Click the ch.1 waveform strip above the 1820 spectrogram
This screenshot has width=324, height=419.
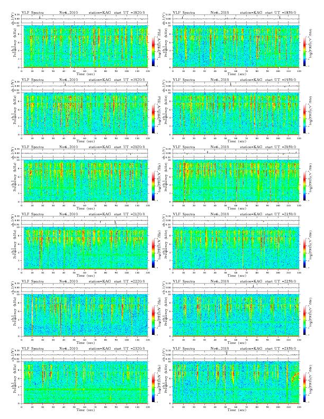tap(85, 19)
